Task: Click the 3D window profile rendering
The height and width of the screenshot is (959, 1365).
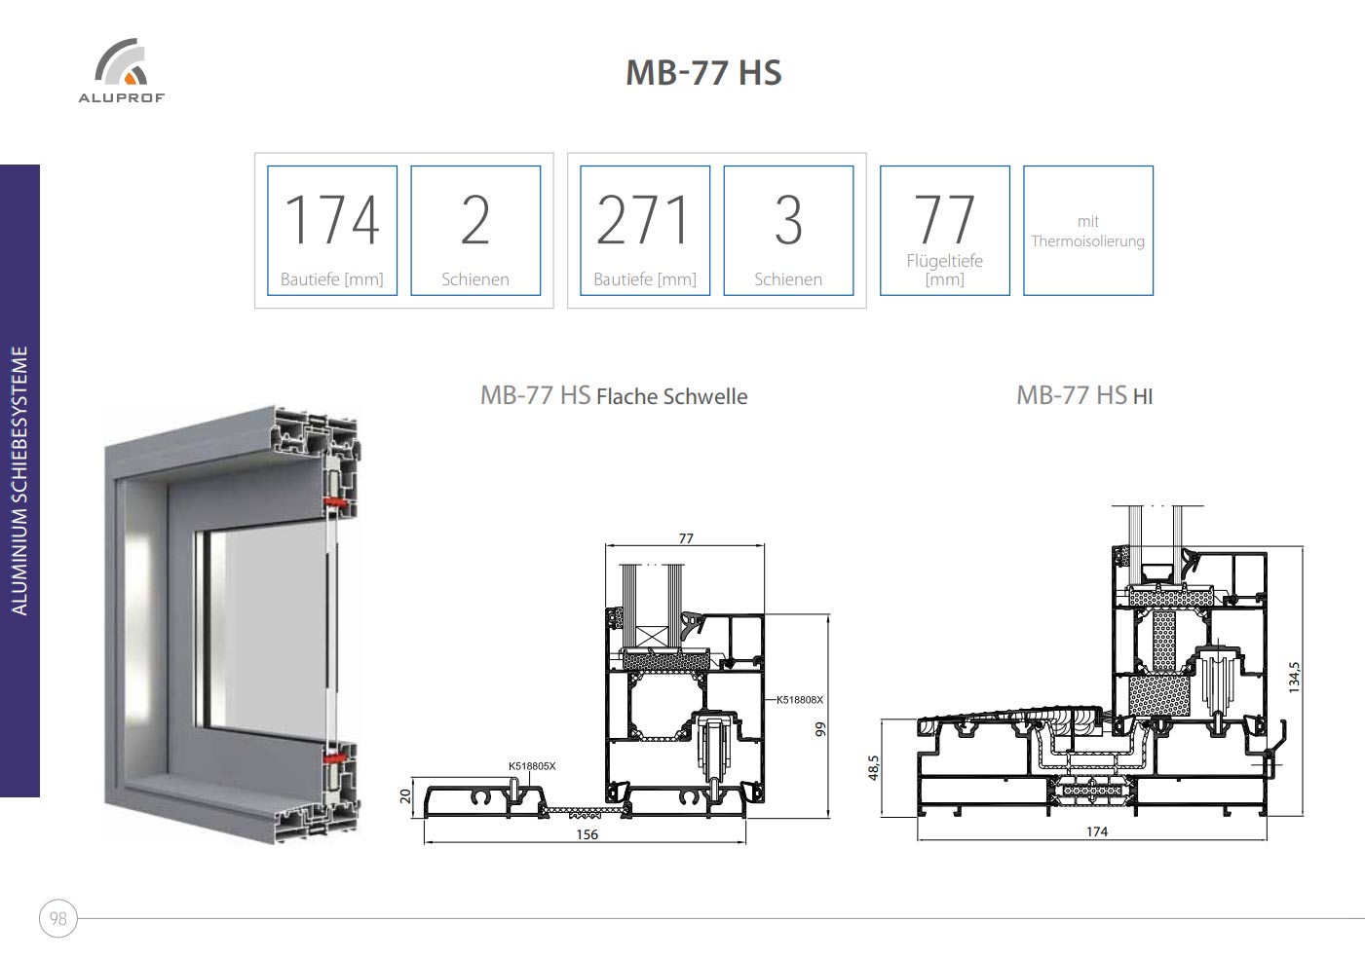Action: point(232,625)
